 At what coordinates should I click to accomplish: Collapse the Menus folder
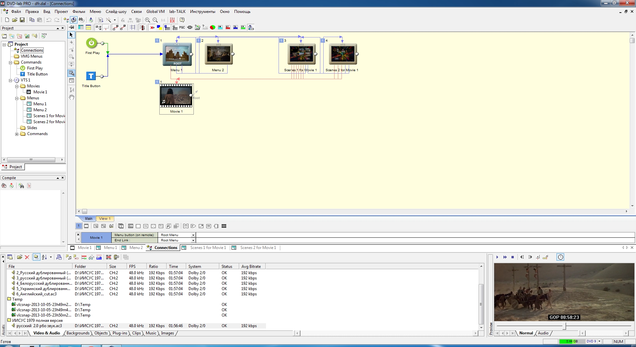point(17,98)
